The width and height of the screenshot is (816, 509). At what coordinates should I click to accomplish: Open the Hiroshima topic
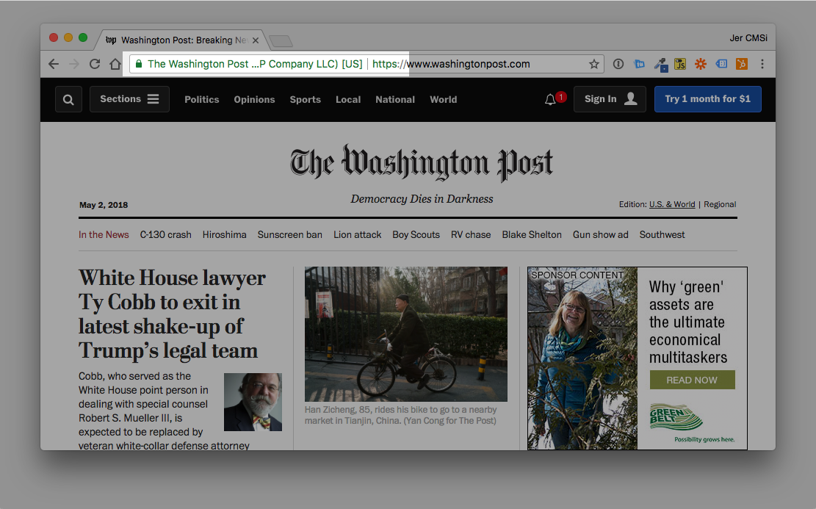[x=224, y=235]
